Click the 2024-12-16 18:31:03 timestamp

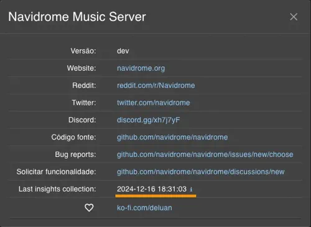[152, 189]
